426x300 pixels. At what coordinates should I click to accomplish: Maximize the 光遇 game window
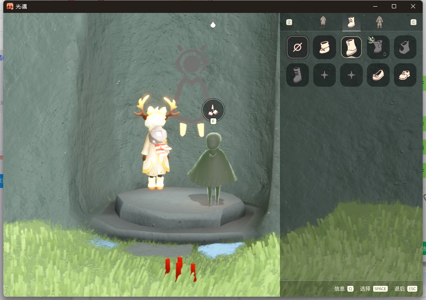pos(394,6)
